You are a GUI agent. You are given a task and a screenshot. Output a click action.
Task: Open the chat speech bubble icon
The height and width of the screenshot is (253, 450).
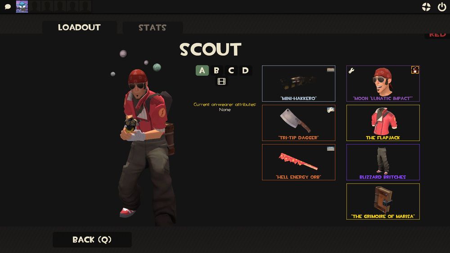8,6
